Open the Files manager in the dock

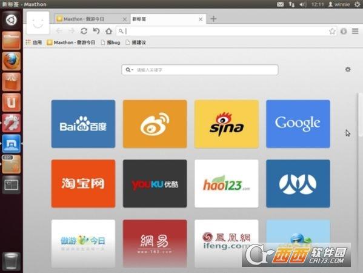11,41
